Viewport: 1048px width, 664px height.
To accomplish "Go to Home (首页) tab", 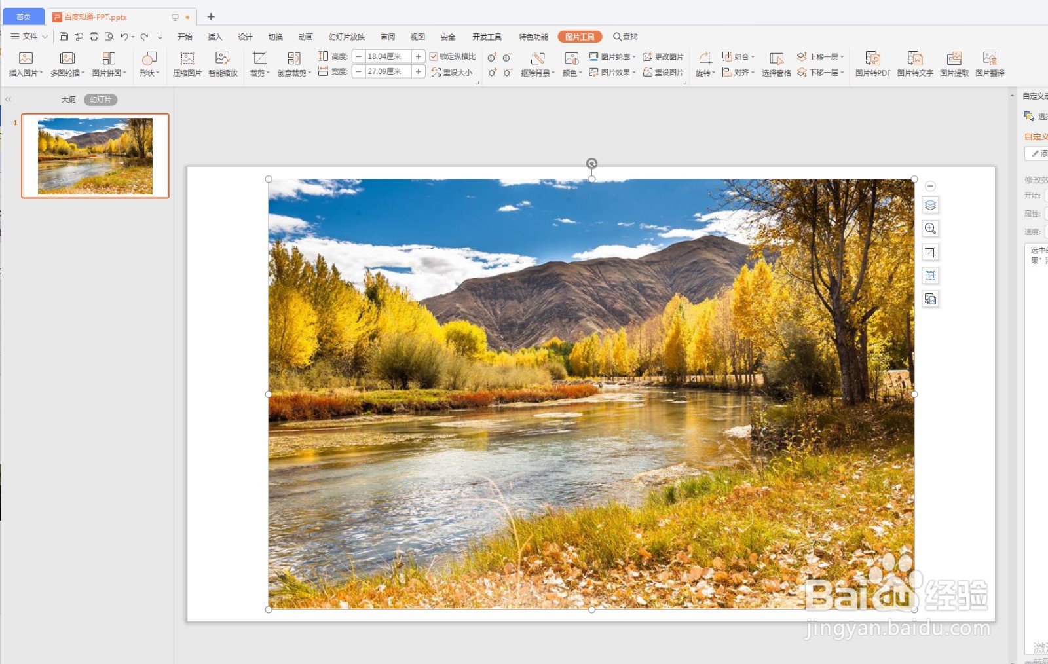I will pyautogui.click(x=23, y=17).
